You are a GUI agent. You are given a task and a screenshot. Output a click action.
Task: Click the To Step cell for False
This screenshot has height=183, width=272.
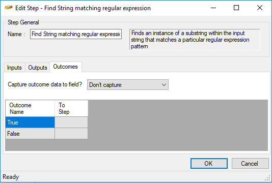(x=71, y=134)
